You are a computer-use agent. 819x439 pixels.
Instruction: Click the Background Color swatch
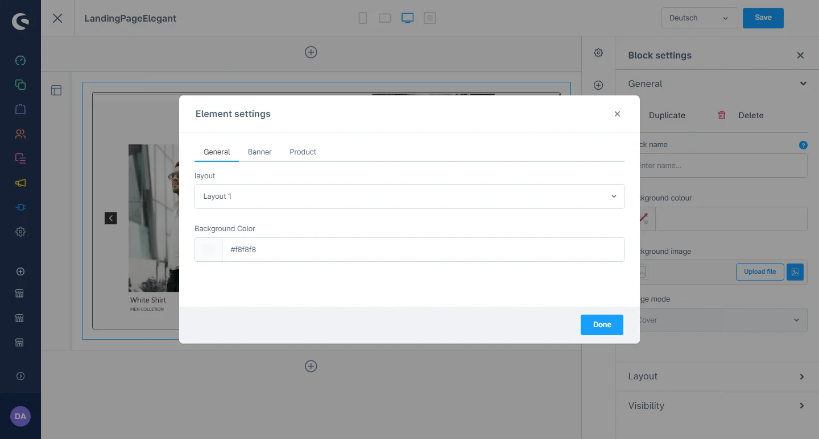tap(208, 250)
